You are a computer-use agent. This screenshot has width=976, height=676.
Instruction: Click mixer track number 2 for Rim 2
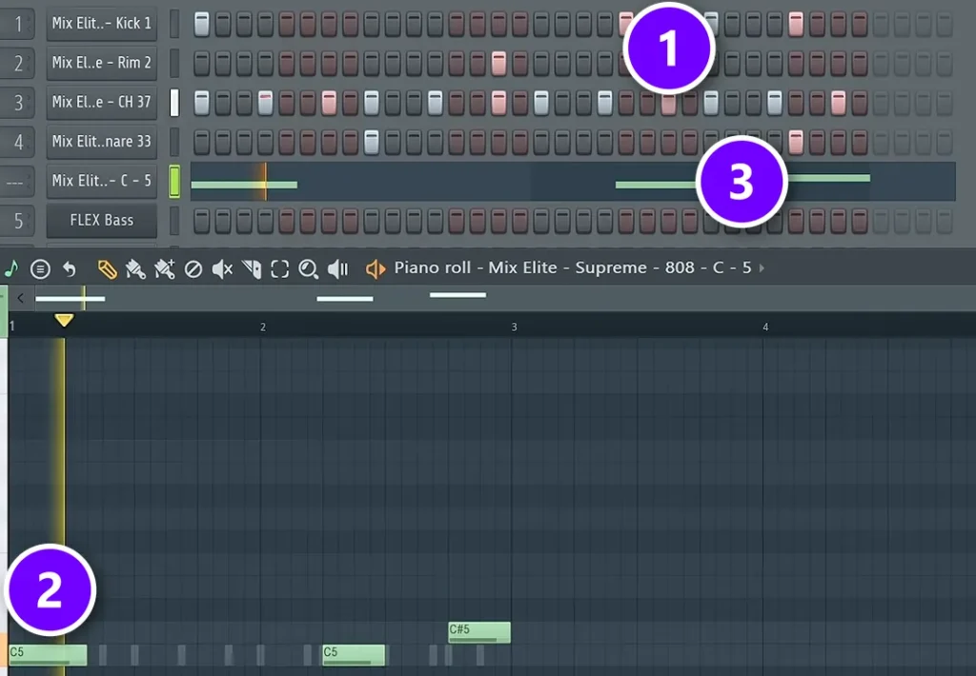(x=17, y=63)
